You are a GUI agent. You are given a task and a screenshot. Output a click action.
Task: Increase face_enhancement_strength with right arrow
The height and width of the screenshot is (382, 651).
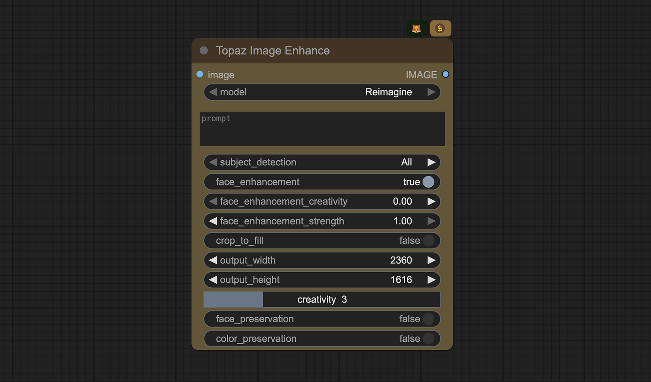tap(431, 221)
